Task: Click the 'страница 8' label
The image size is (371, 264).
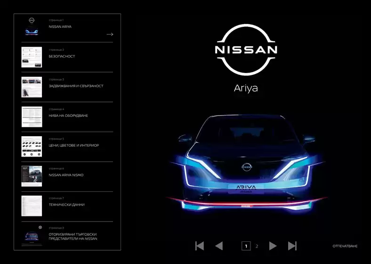Action: (x=56, y=228)
